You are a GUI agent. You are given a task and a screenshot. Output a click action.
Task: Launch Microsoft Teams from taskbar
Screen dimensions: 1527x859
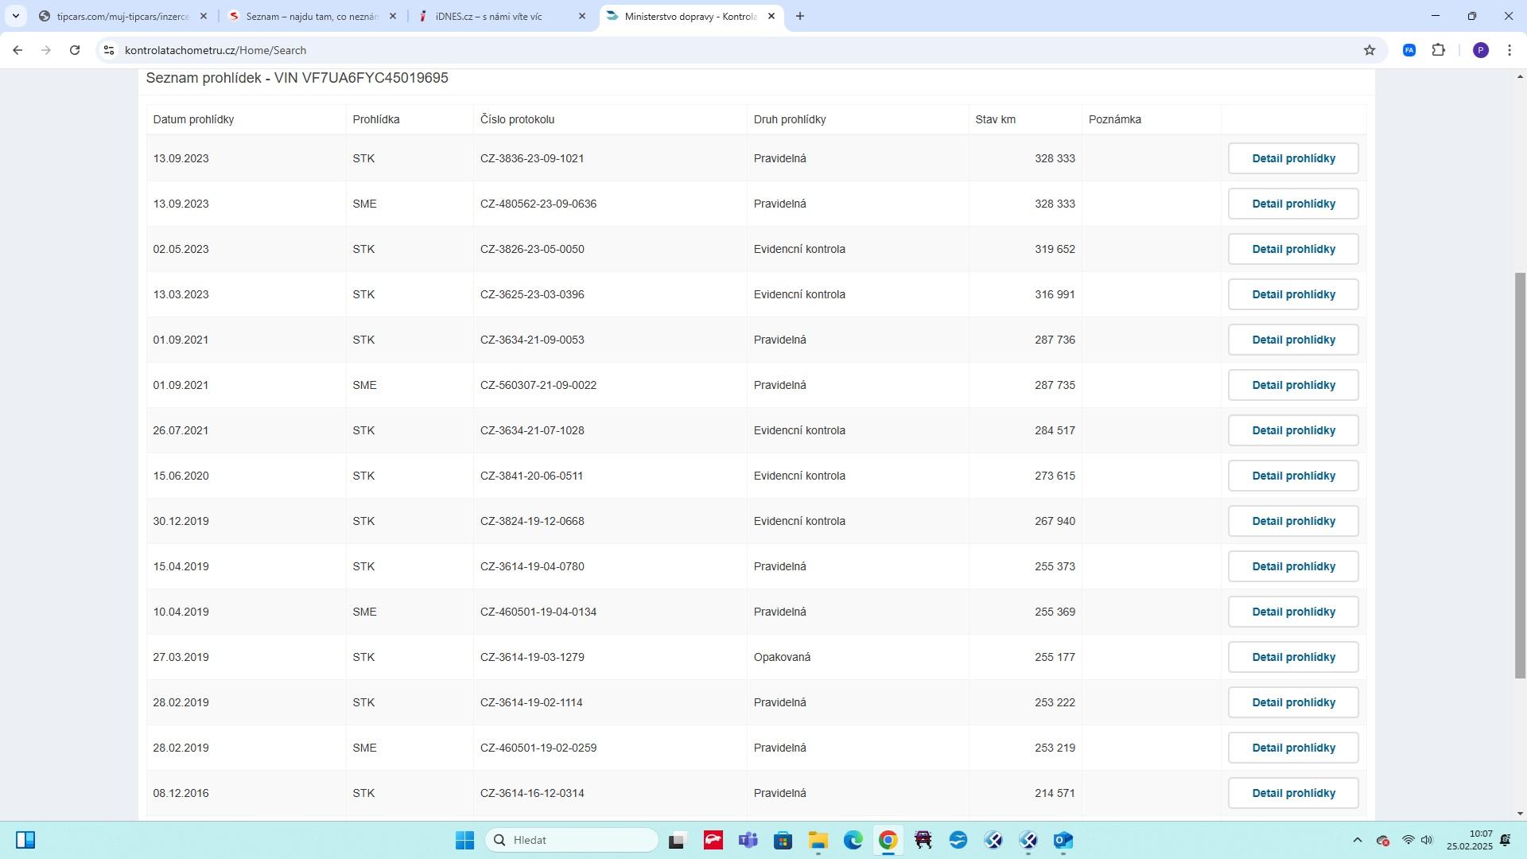pos(748,840)
